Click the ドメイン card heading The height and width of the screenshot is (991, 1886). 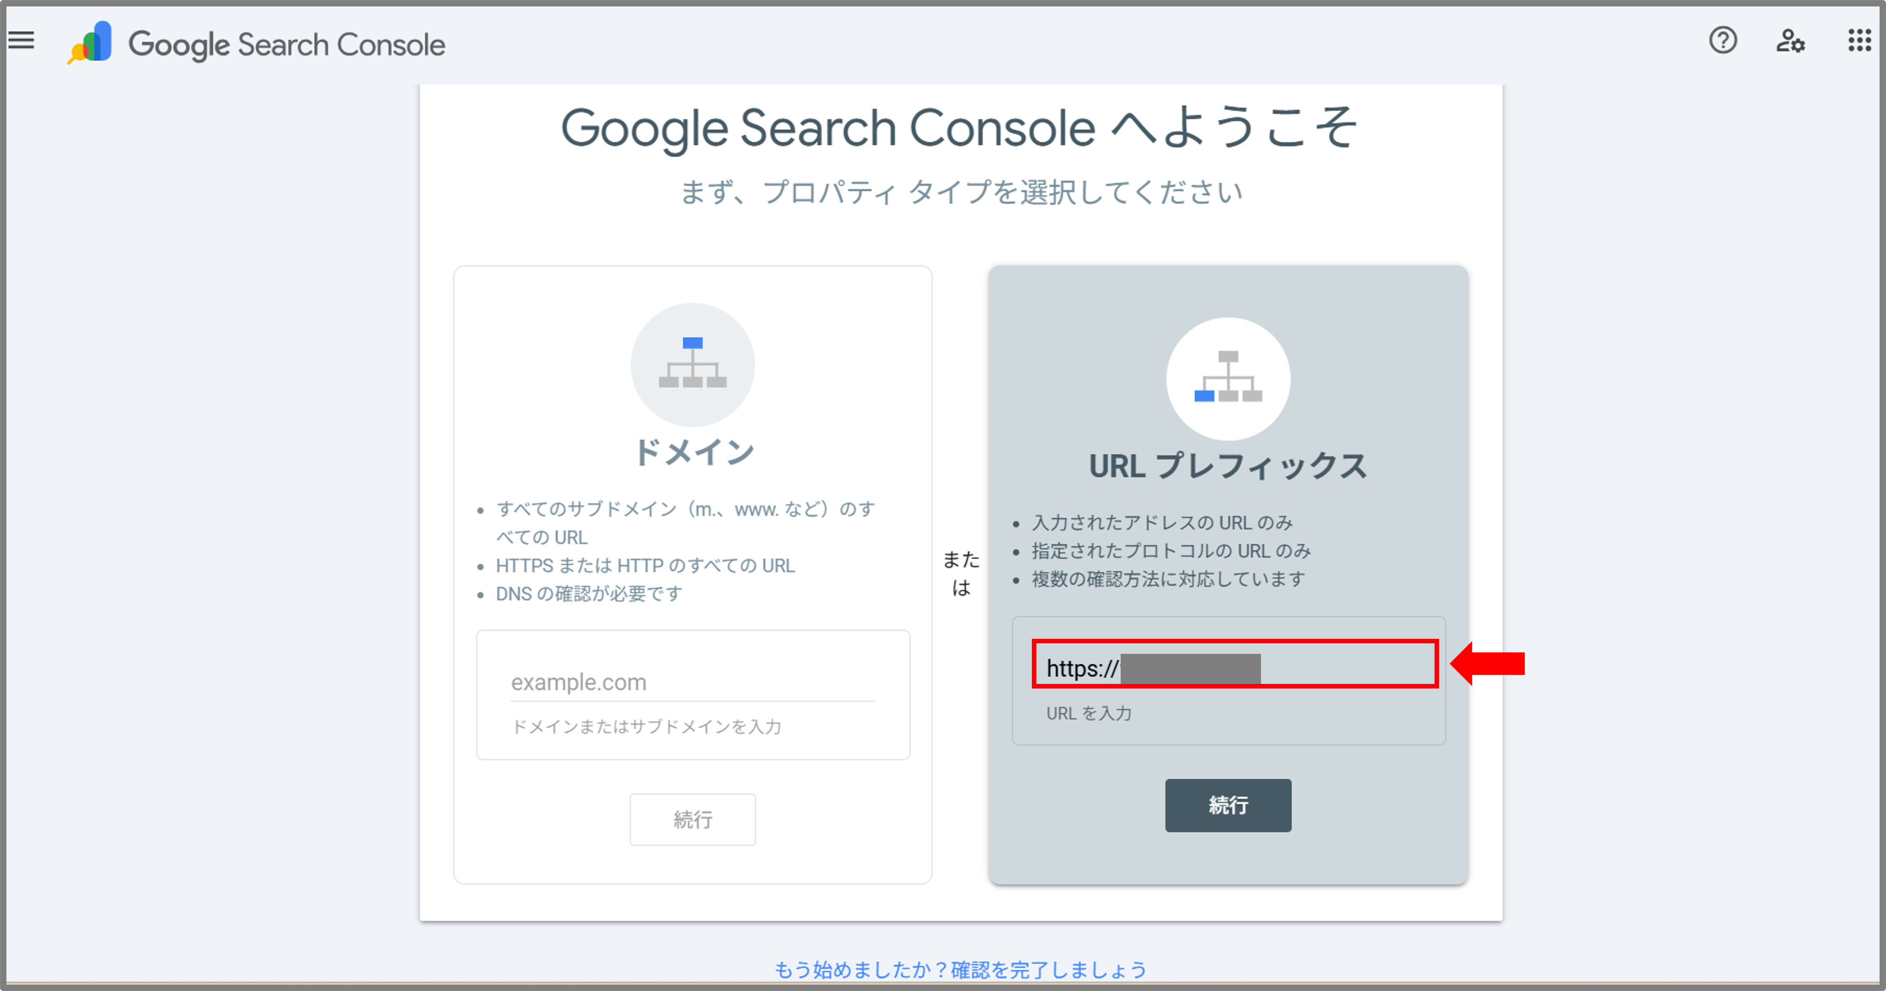click(x=693, y=452)
